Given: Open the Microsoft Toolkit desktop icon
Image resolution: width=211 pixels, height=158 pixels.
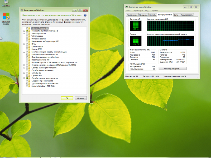Looking at the screenshot, I should pyautogui.click(x=6, y=18).
